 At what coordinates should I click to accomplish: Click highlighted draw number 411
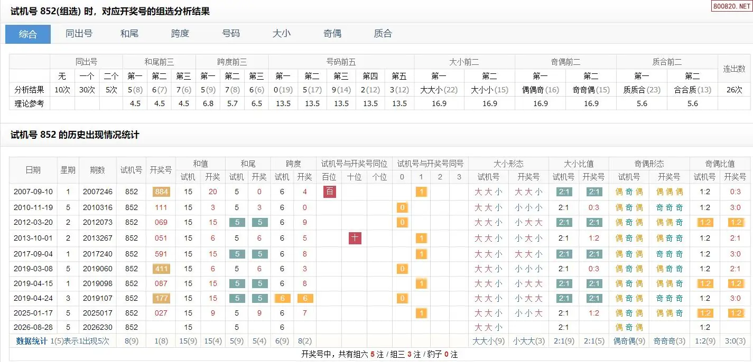pos(161,269)
